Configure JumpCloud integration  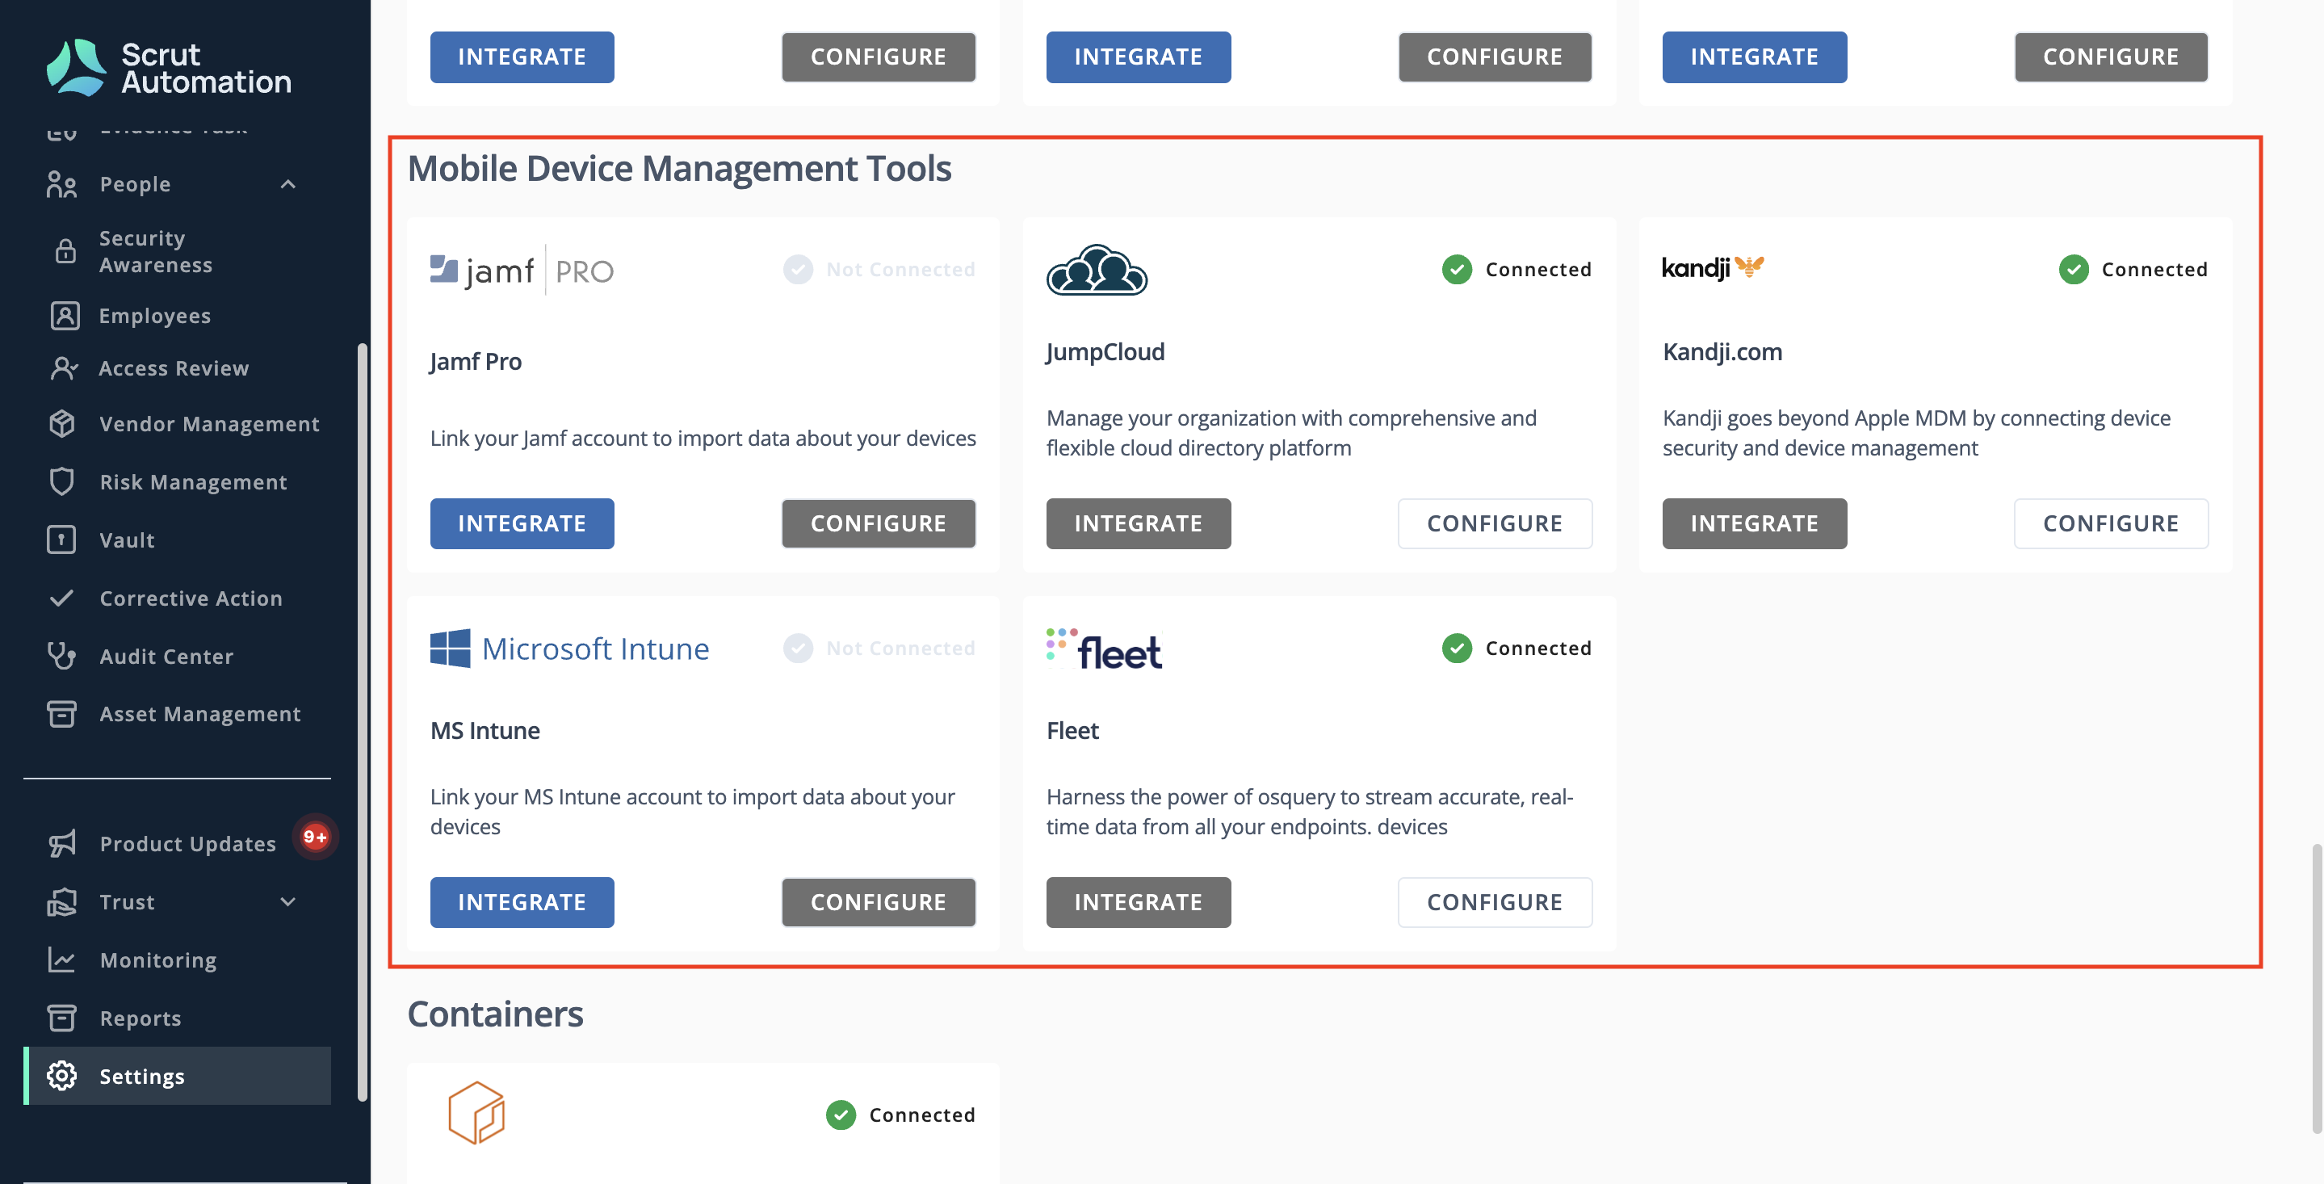(x=1494, y=523)
